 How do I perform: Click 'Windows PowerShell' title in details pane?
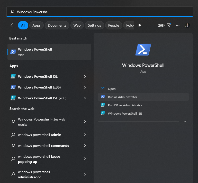[x=143, y=65]
